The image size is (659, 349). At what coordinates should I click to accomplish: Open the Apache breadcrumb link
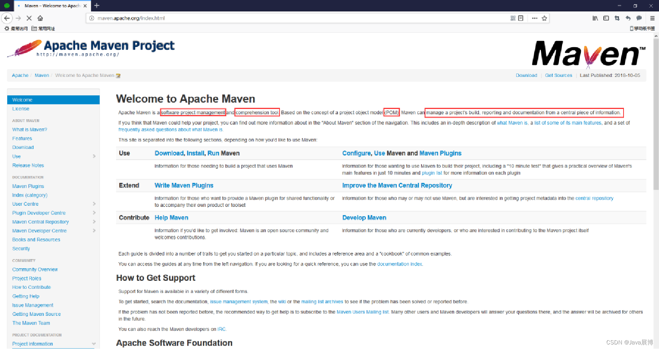click(20, 75)
